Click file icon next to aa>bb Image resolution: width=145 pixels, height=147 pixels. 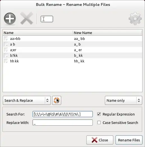(6, 39)
